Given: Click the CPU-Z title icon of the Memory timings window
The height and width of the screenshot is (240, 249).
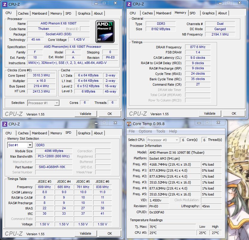Looking at the screenshot, I should (129, 4).
